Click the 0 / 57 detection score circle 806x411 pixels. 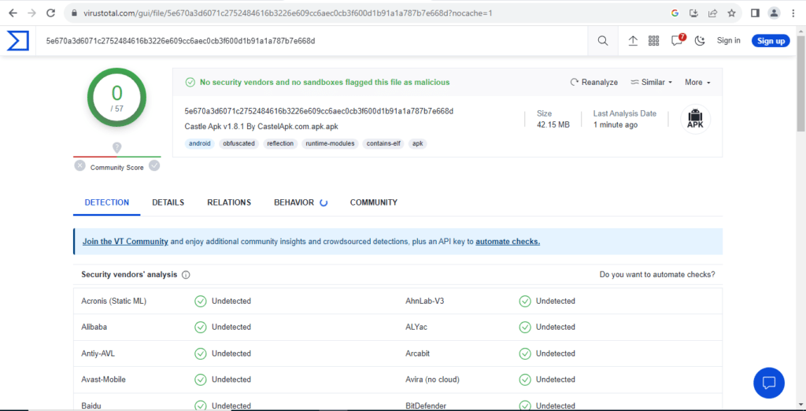117,97
